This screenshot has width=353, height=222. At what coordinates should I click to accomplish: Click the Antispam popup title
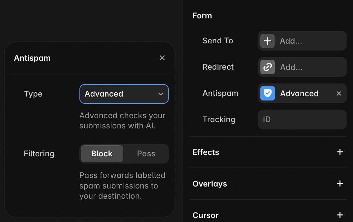[x=32, y=58]
